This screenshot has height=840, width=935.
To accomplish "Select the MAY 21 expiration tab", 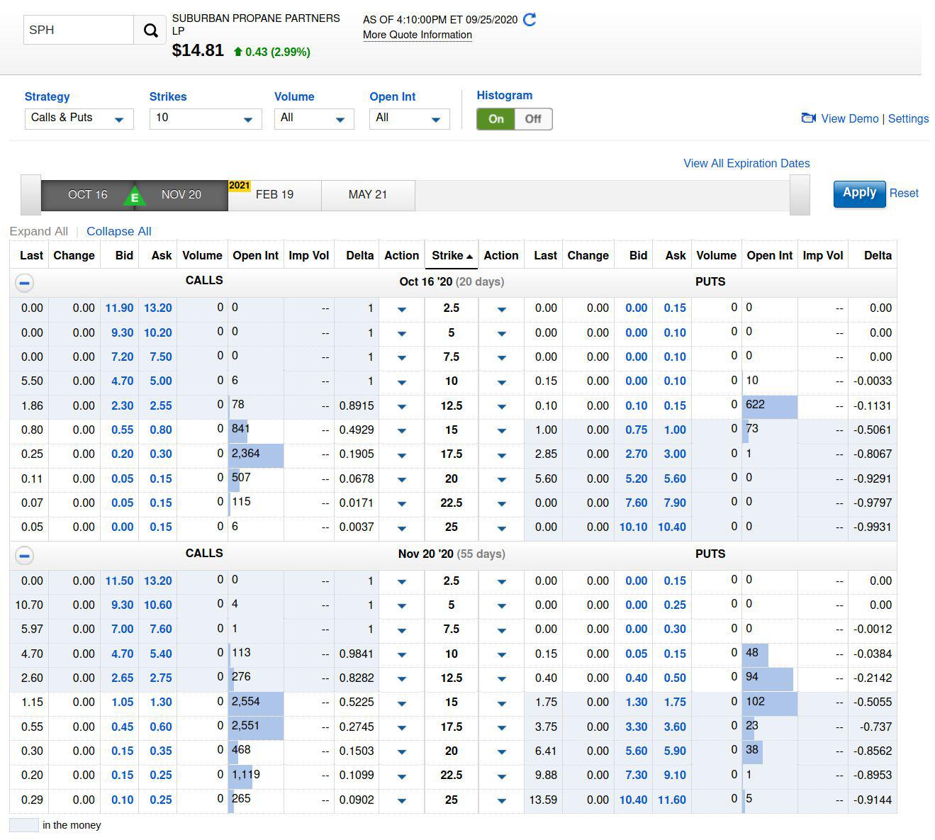I will pyautogui.click(x=368, y=195).
